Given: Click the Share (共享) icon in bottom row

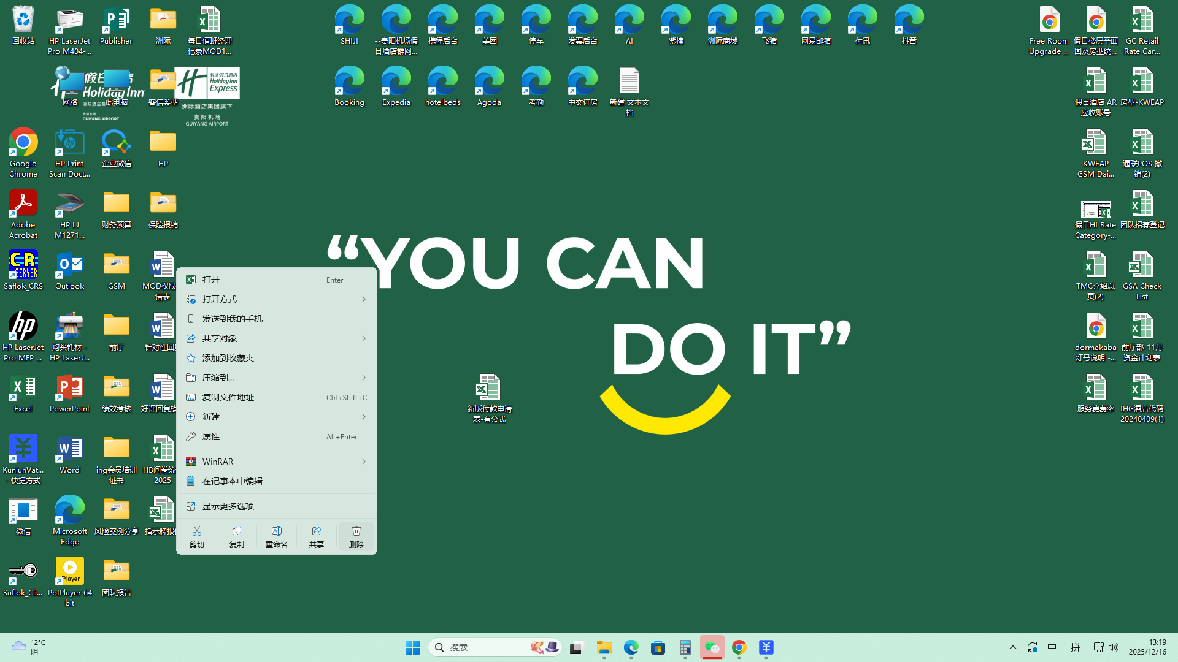Looking at the screenshot, I should coord(316,531).
